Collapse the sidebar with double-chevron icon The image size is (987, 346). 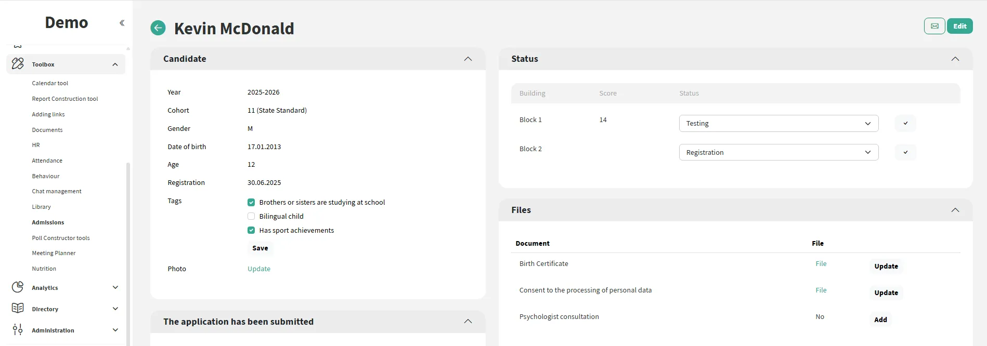pos(122,23)
